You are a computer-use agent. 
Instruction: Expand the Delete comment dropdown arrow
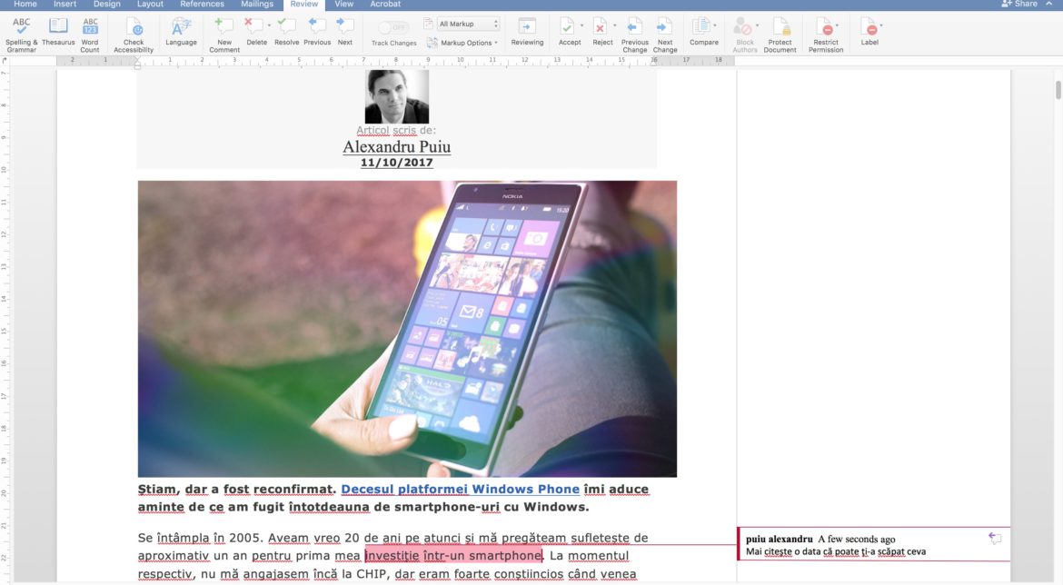pos(269,25)
